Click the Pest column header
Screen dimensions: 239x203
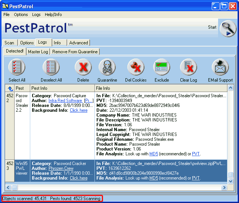tap(22, 88)
